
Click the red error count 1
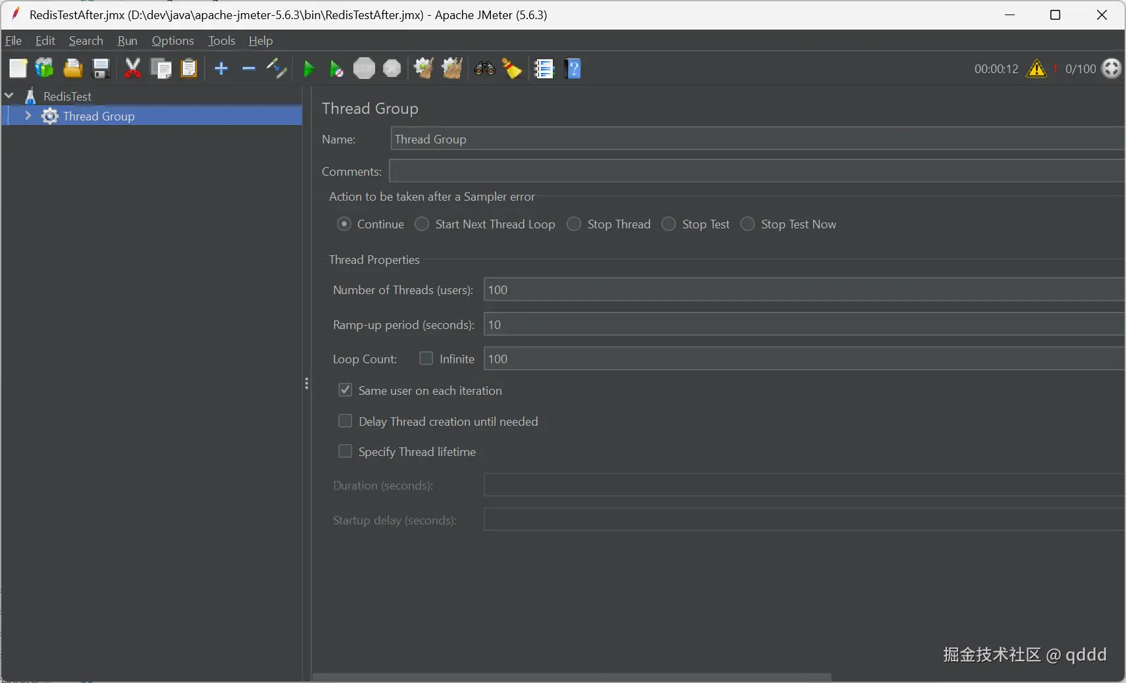coord(1055,68)
